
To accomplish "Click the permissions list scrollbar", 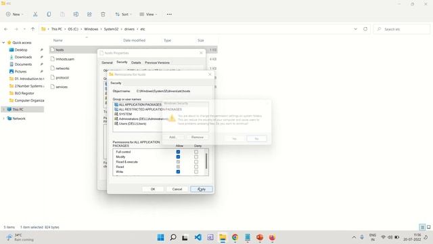I will pos(206,162).
